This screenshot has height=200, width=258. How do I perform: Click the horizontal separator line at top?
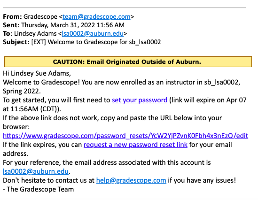click(124, 8)
